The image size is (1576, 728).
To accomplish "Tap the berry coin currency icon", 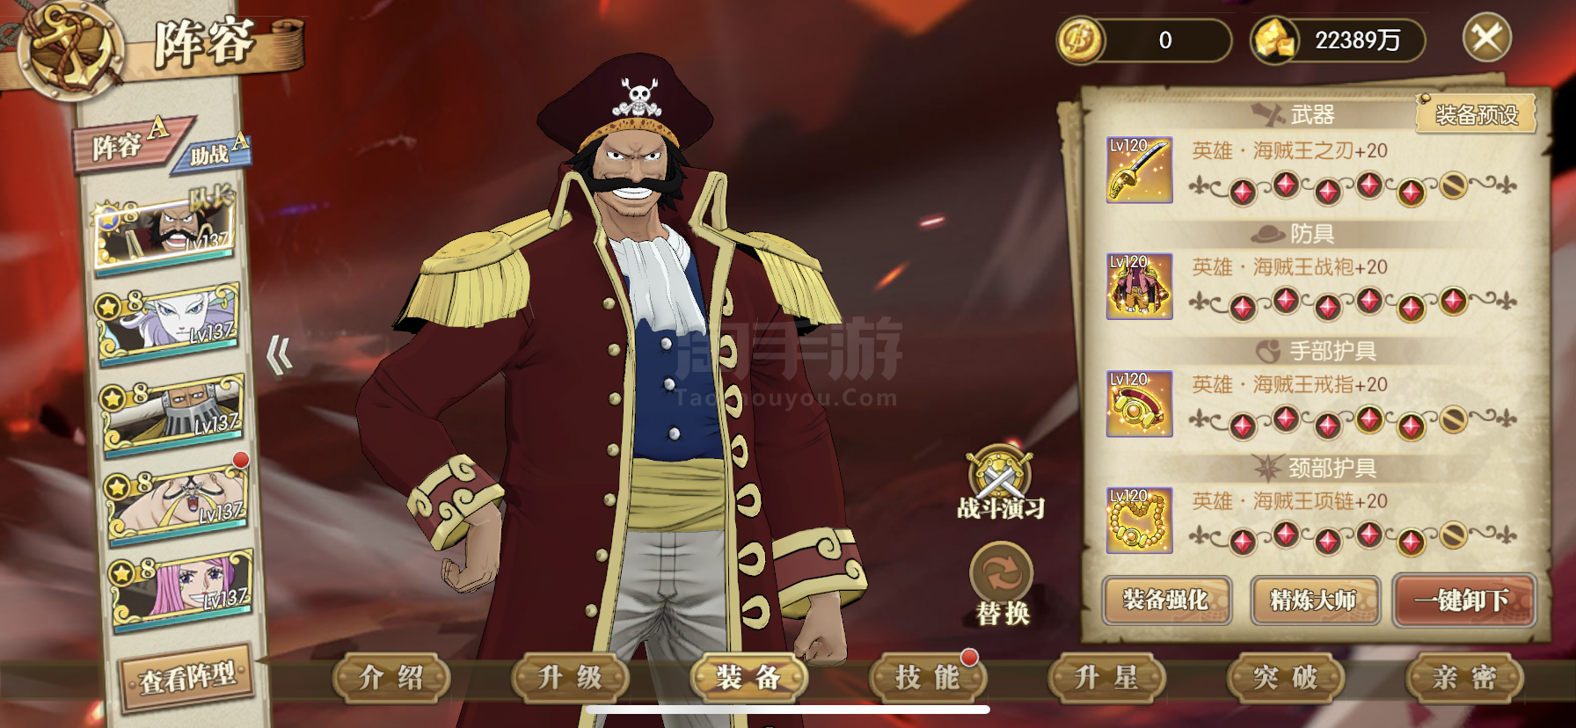I will point(1080,40).
